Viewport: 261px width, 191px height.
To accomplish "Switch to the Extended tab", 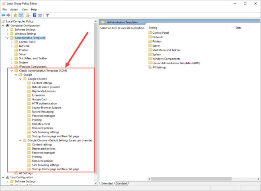I will tap(107, 183).
